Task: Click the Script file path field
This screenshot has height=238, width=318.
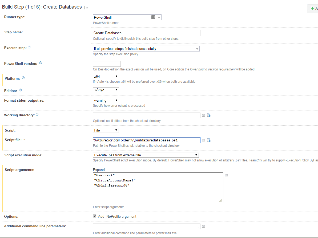Action: click(147, 140)
